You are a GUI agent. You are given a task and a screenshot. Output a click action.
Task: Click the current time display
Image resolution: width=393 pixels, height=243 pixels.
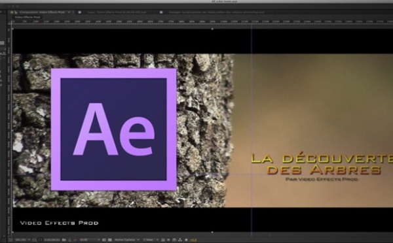[x=52, y=240]
